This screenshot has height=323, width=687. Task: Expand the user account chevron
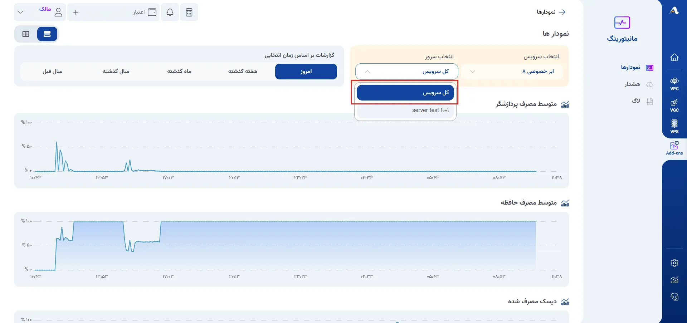pos(20,12)
